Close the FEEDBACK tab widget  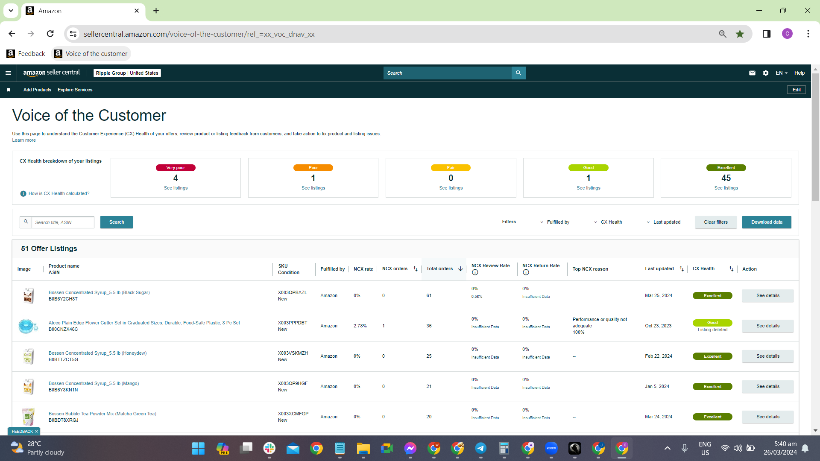click(36, 432)
